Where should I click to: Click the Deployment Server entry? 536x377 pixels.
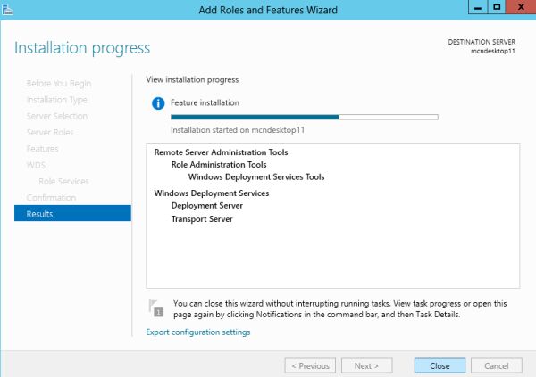tap(207, 205)
